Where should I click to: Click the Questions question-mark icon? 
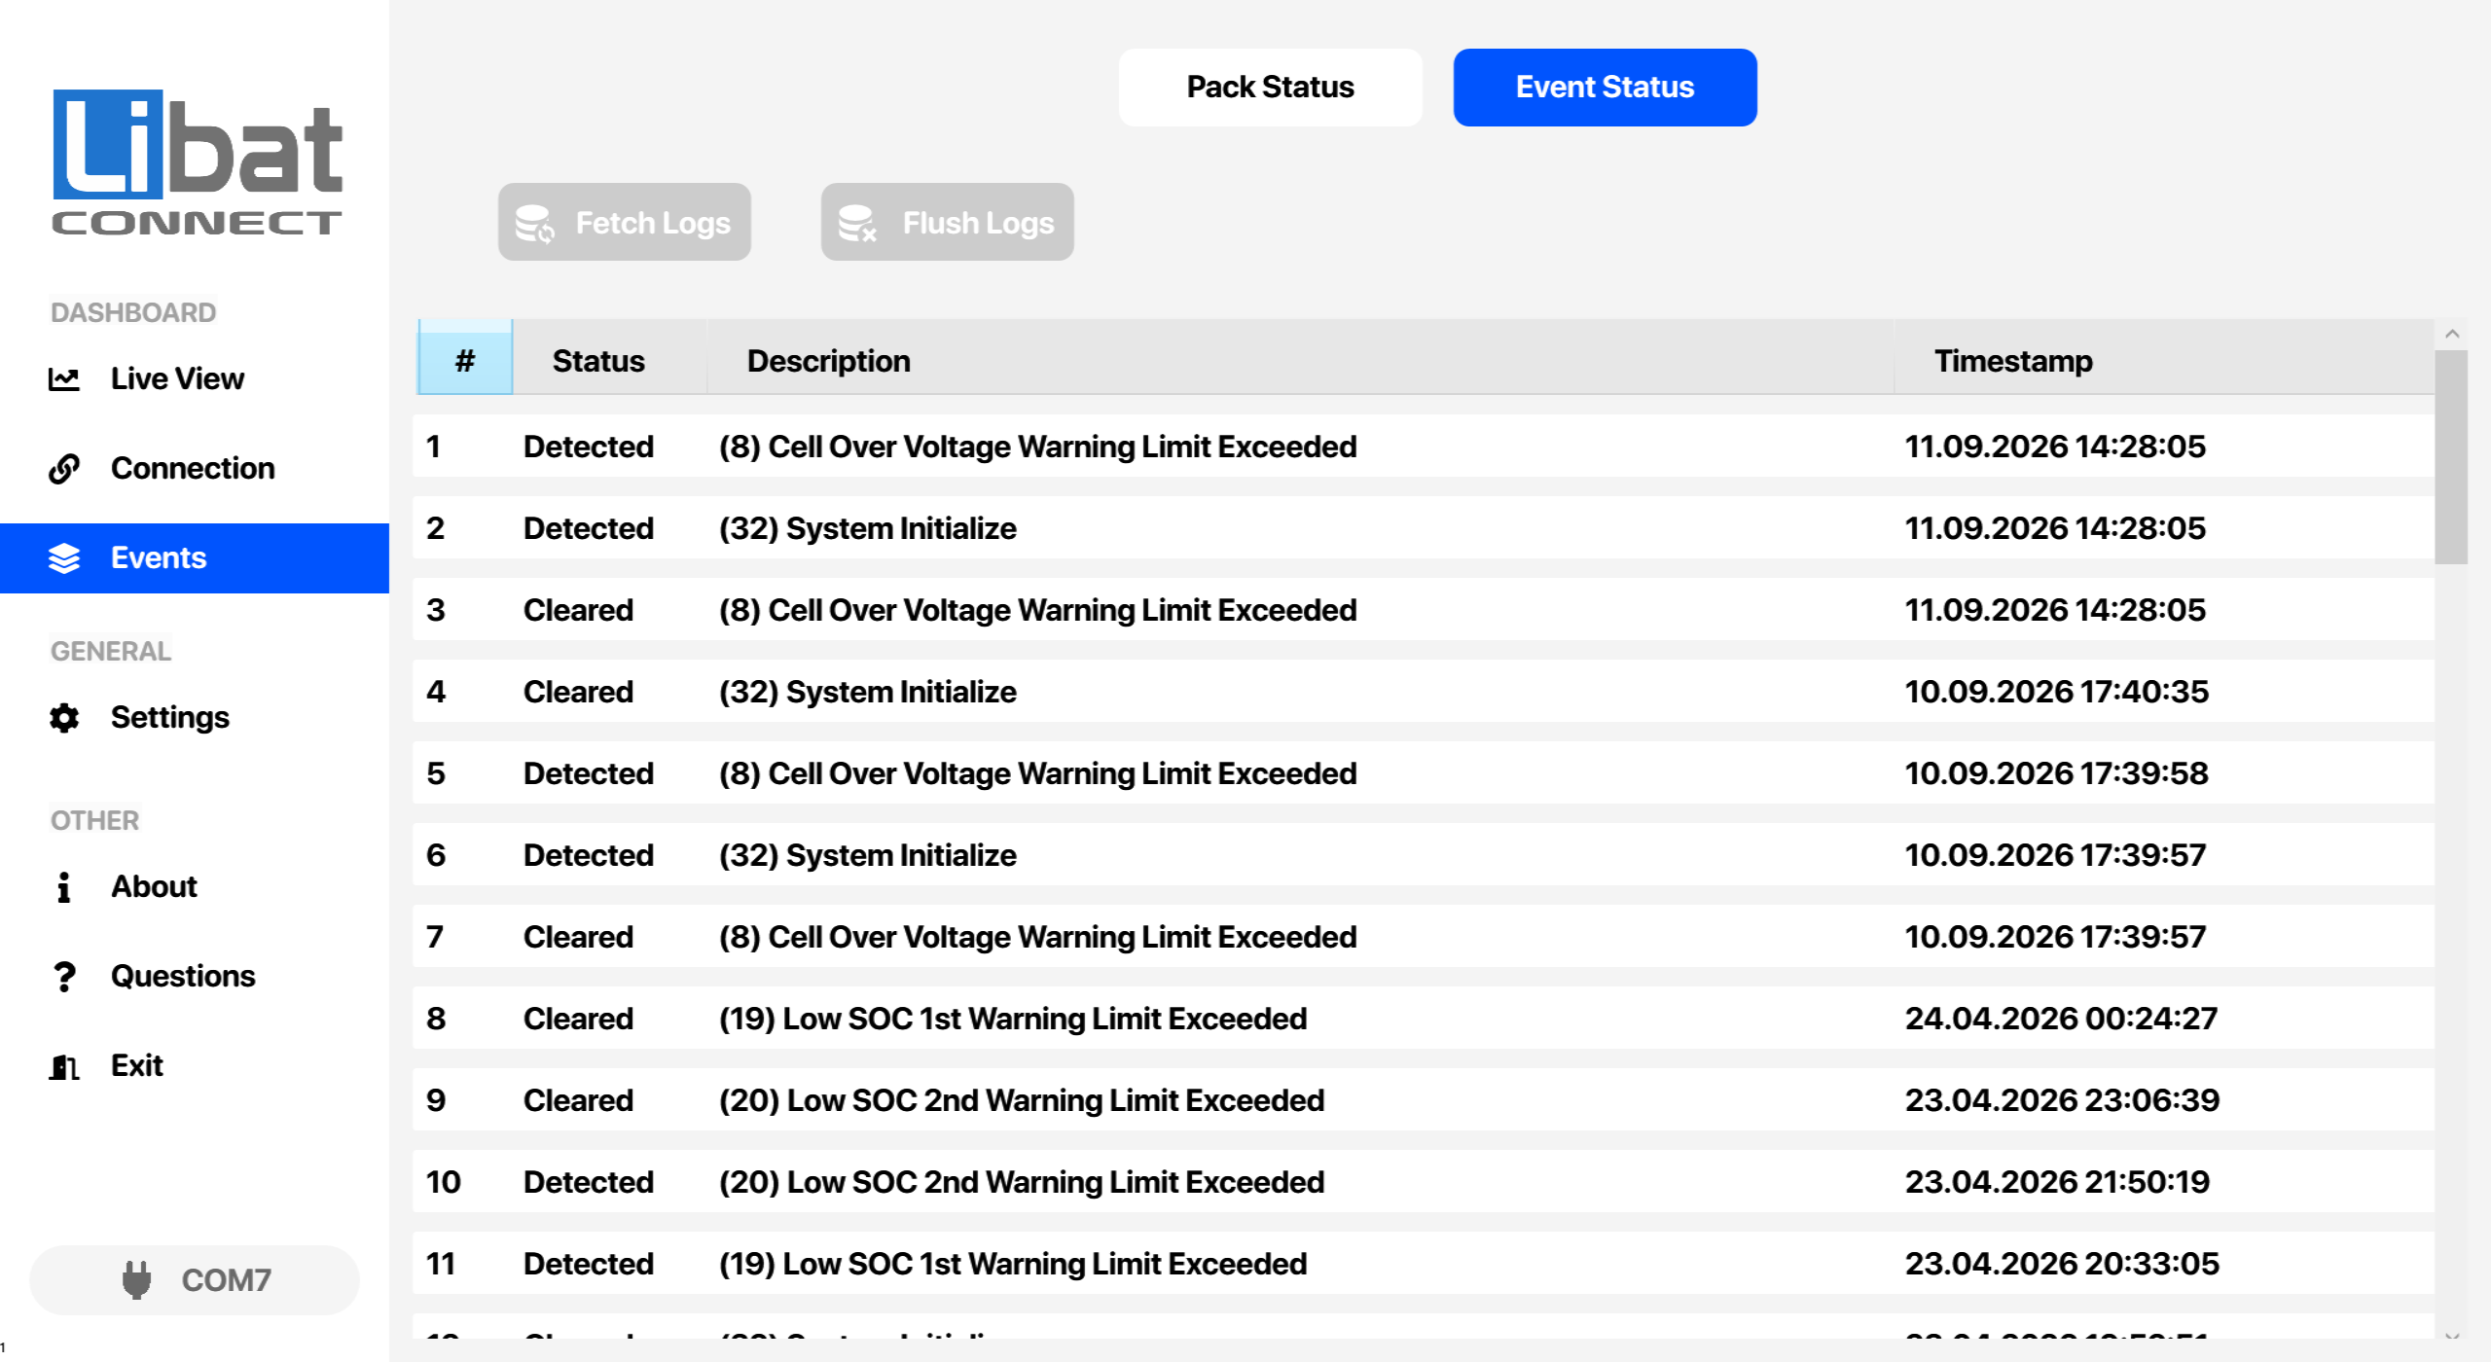[64, 976]
